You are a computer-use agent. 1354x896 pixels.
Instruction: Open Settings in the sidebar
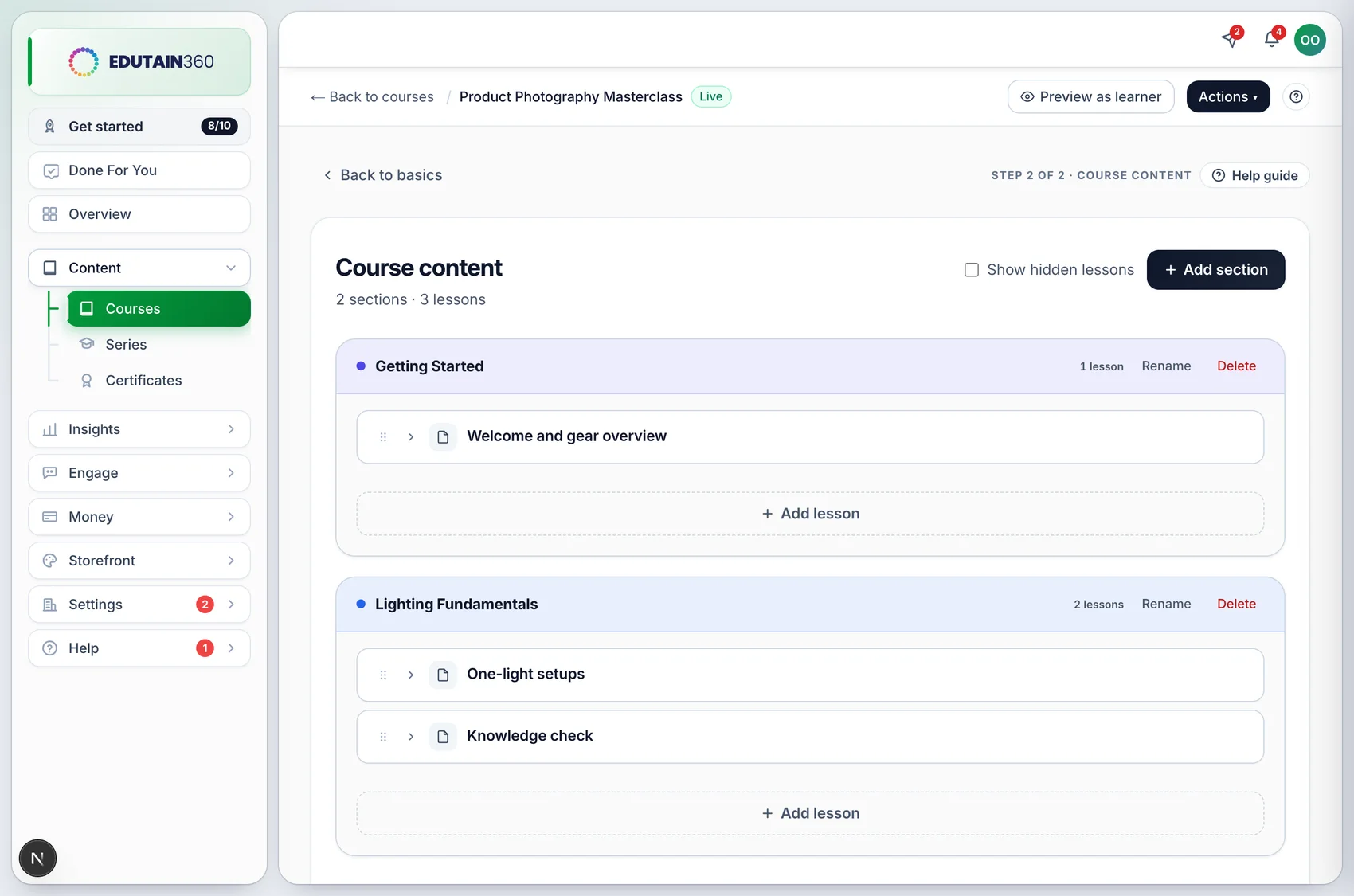tap(139, 605)
